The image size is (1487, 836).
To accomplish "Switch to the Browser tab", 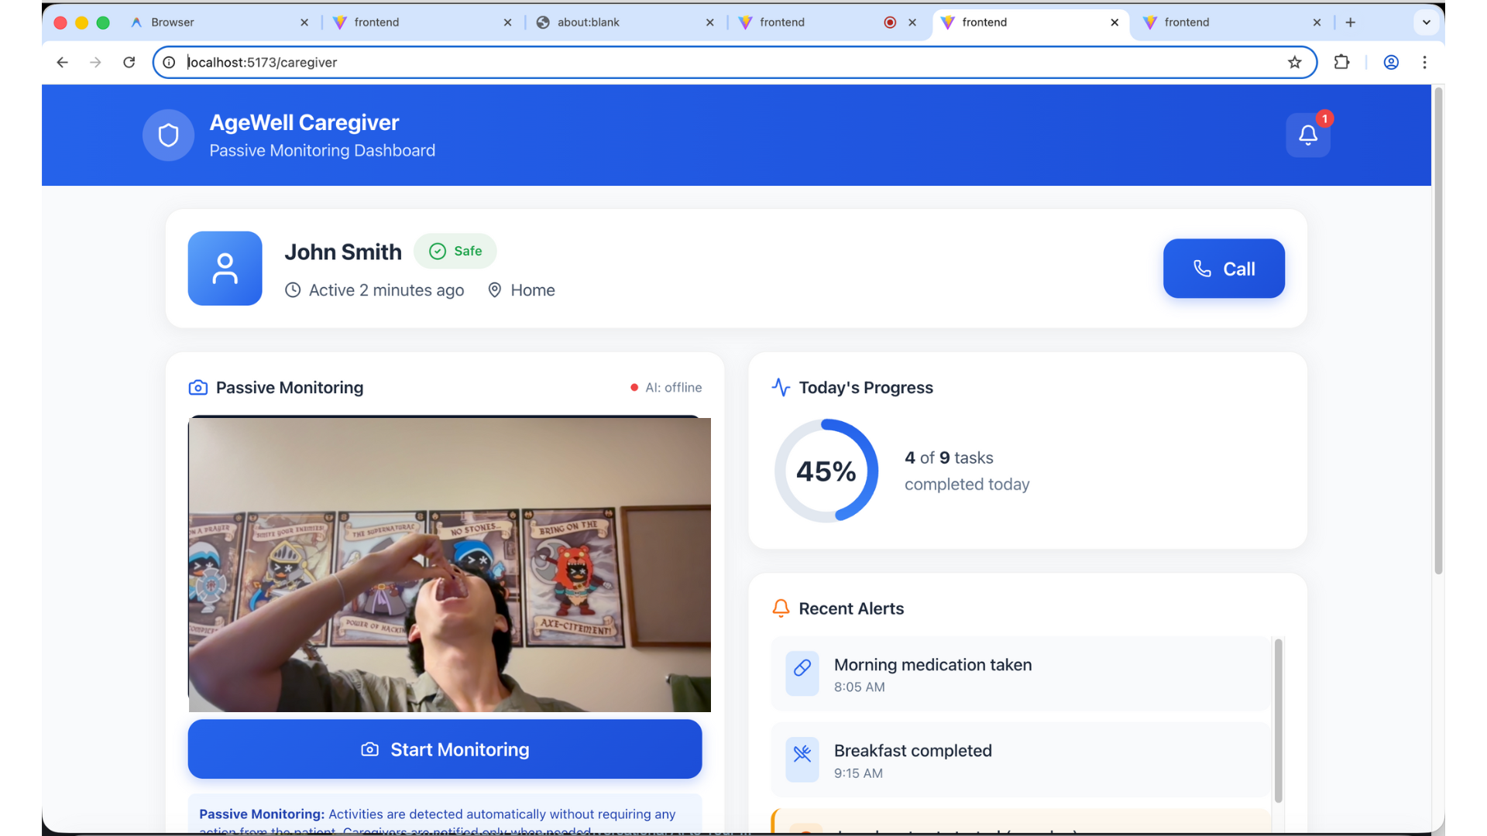I will (173, 22).
